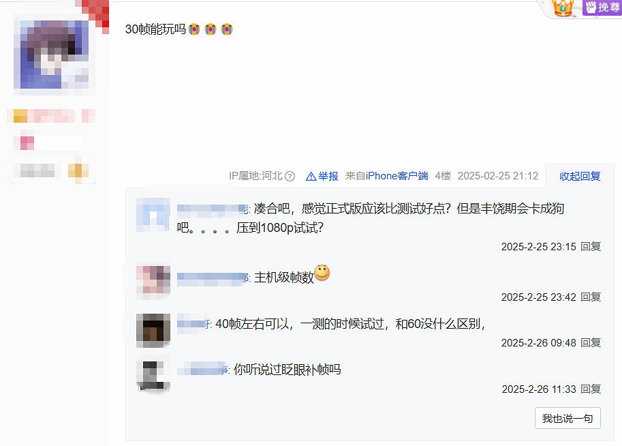
Task: Open avatar of the 40帧左右 commenter
Action: (153, 331)
